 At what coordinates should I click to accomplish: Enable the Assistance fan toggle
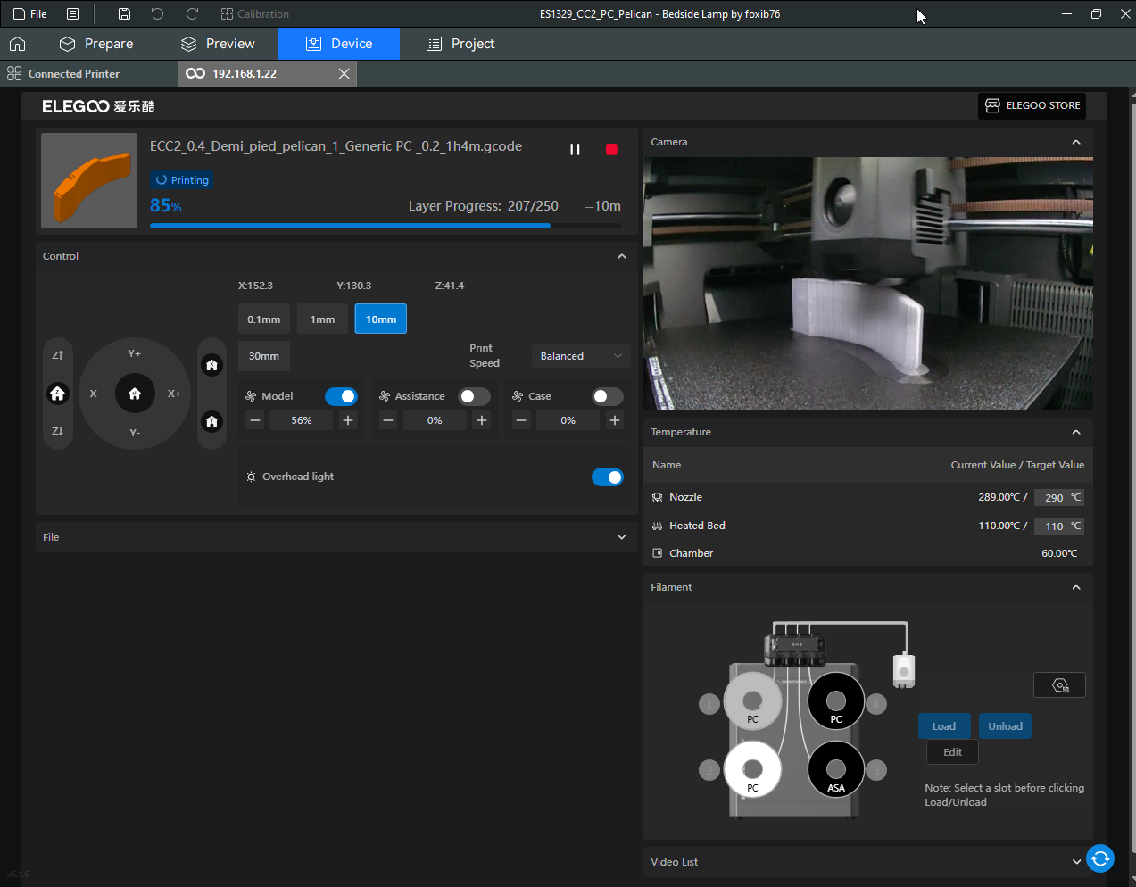[474, 396]
